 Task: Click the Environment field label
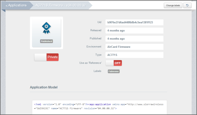tap(94, 47)
